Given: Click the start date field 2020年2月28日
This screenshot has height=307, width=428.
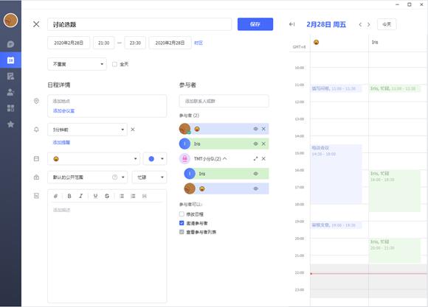Looking at the screenshot, I should click(x=69, y=43).
